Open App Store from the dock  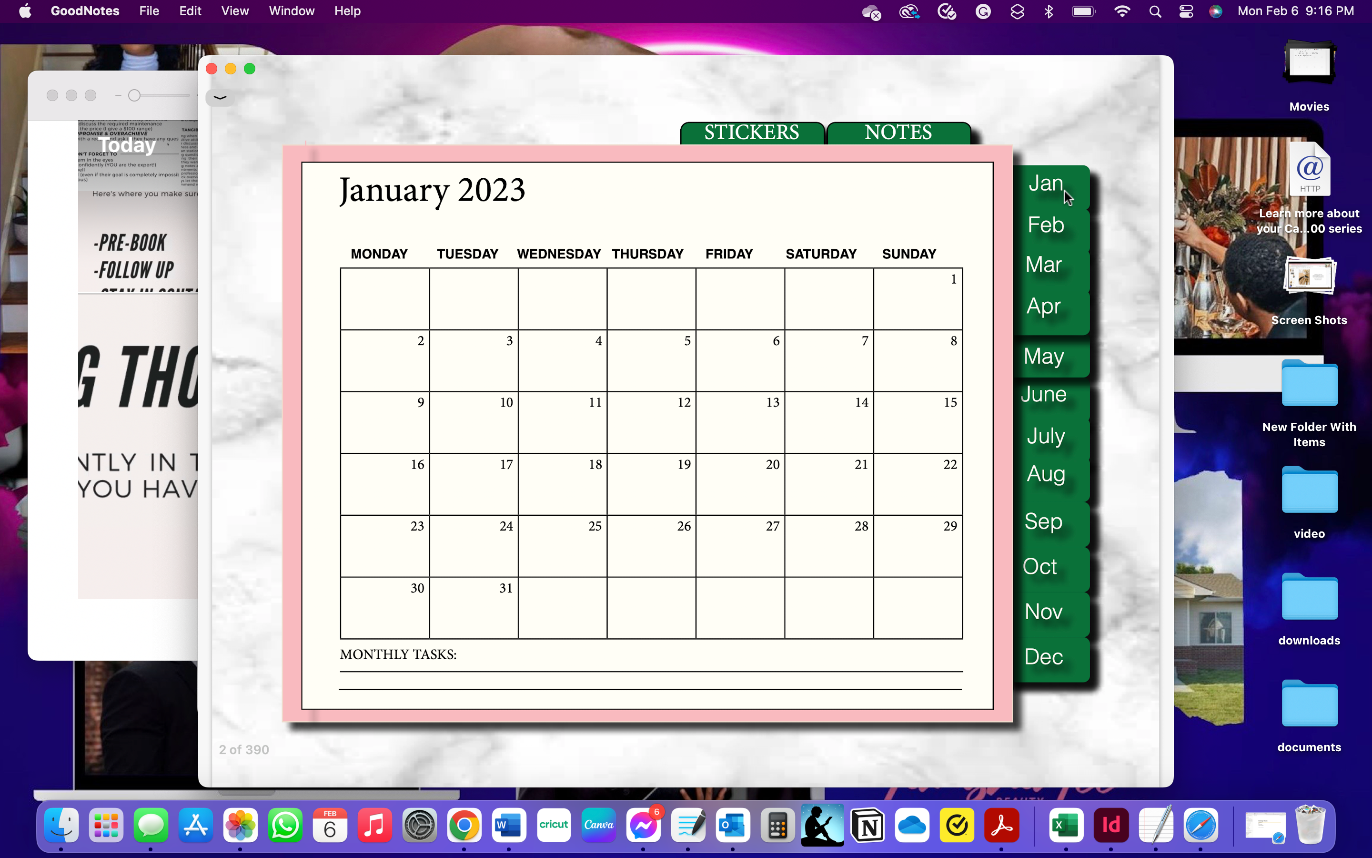coord(196,825)
